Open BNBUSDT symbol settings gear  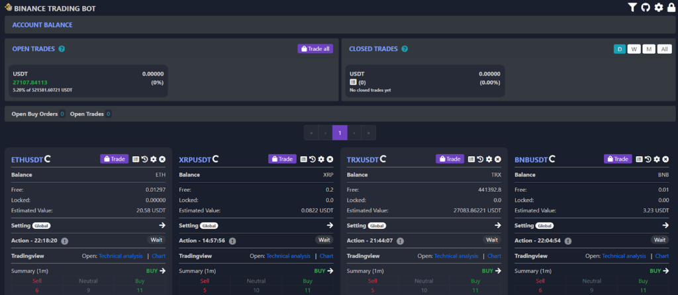point(657,159)
